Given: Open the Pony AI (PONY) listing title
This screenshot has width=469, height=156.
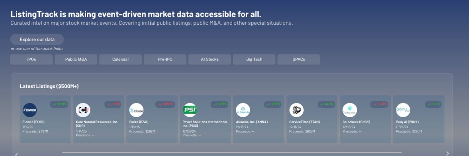Looking at the screenshot, I should (x=407, y=122).
